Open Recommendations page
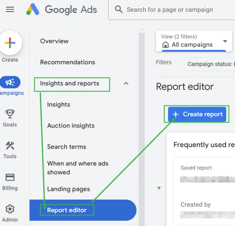Screen dimensions: 235x226 click(68, 62)
